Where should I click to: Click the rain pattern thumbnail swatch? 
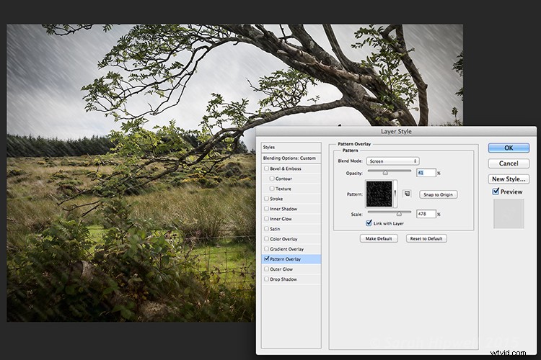pyautogui.click(x=379, y=194)
